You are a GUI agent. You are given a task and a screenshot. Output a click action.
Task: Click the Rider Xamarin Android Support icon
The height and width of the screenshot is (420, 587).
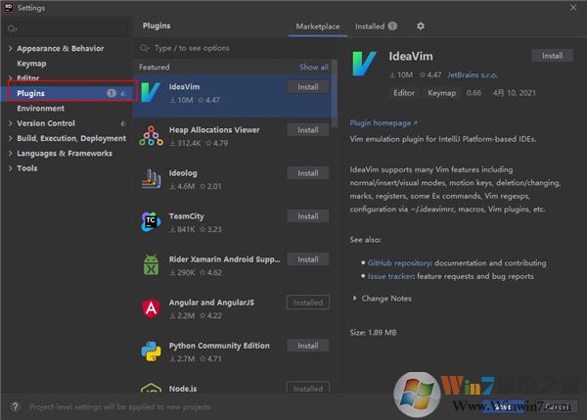click(x=151, y=264)
